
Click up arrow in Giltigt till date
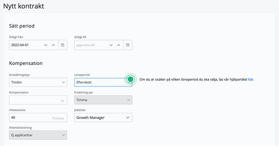(x=118, y=45)
